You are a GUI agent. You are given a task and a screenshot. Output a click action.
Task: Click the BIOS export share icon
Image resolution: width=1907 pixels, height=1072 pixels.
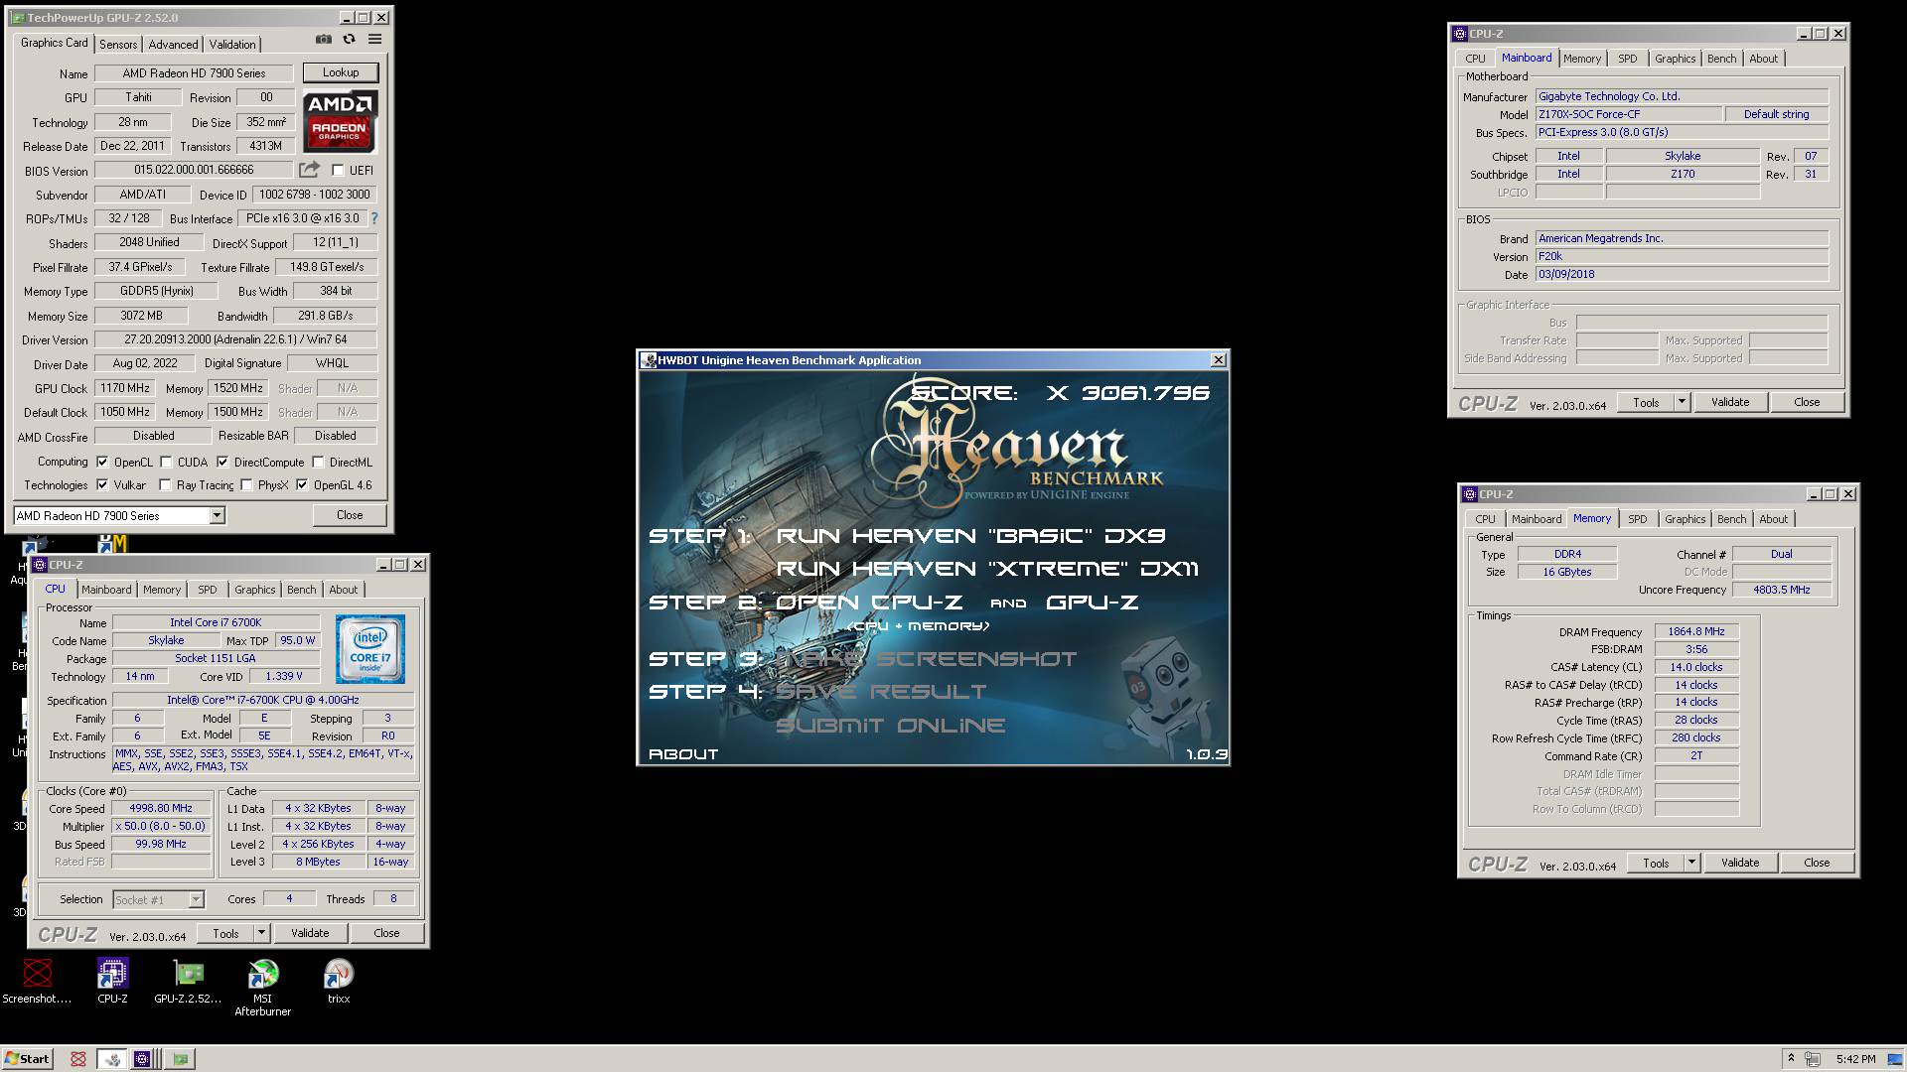[310, 170]
